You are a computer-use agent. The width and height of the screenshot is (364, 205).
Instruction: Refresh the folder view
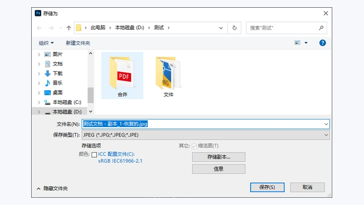(x=235, y=28)
